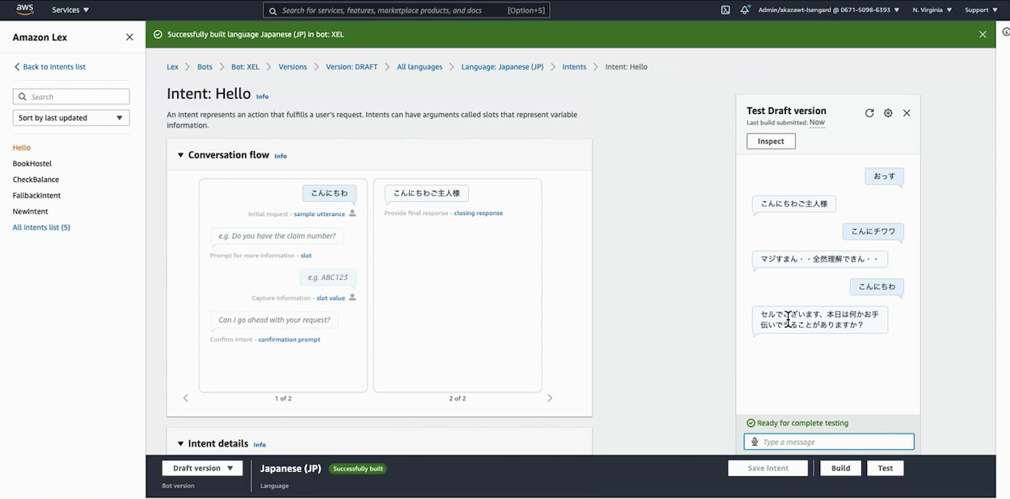The image size is (1010, 499).
Task: Click おっす chat message
Action: pos(884,176)
